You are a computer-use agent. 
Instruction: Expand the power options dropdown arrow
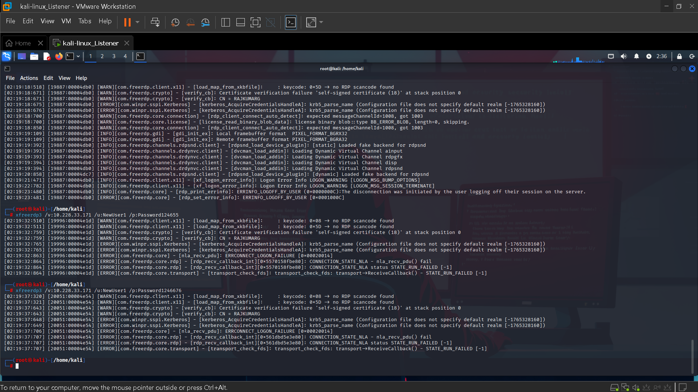[137, 23]
